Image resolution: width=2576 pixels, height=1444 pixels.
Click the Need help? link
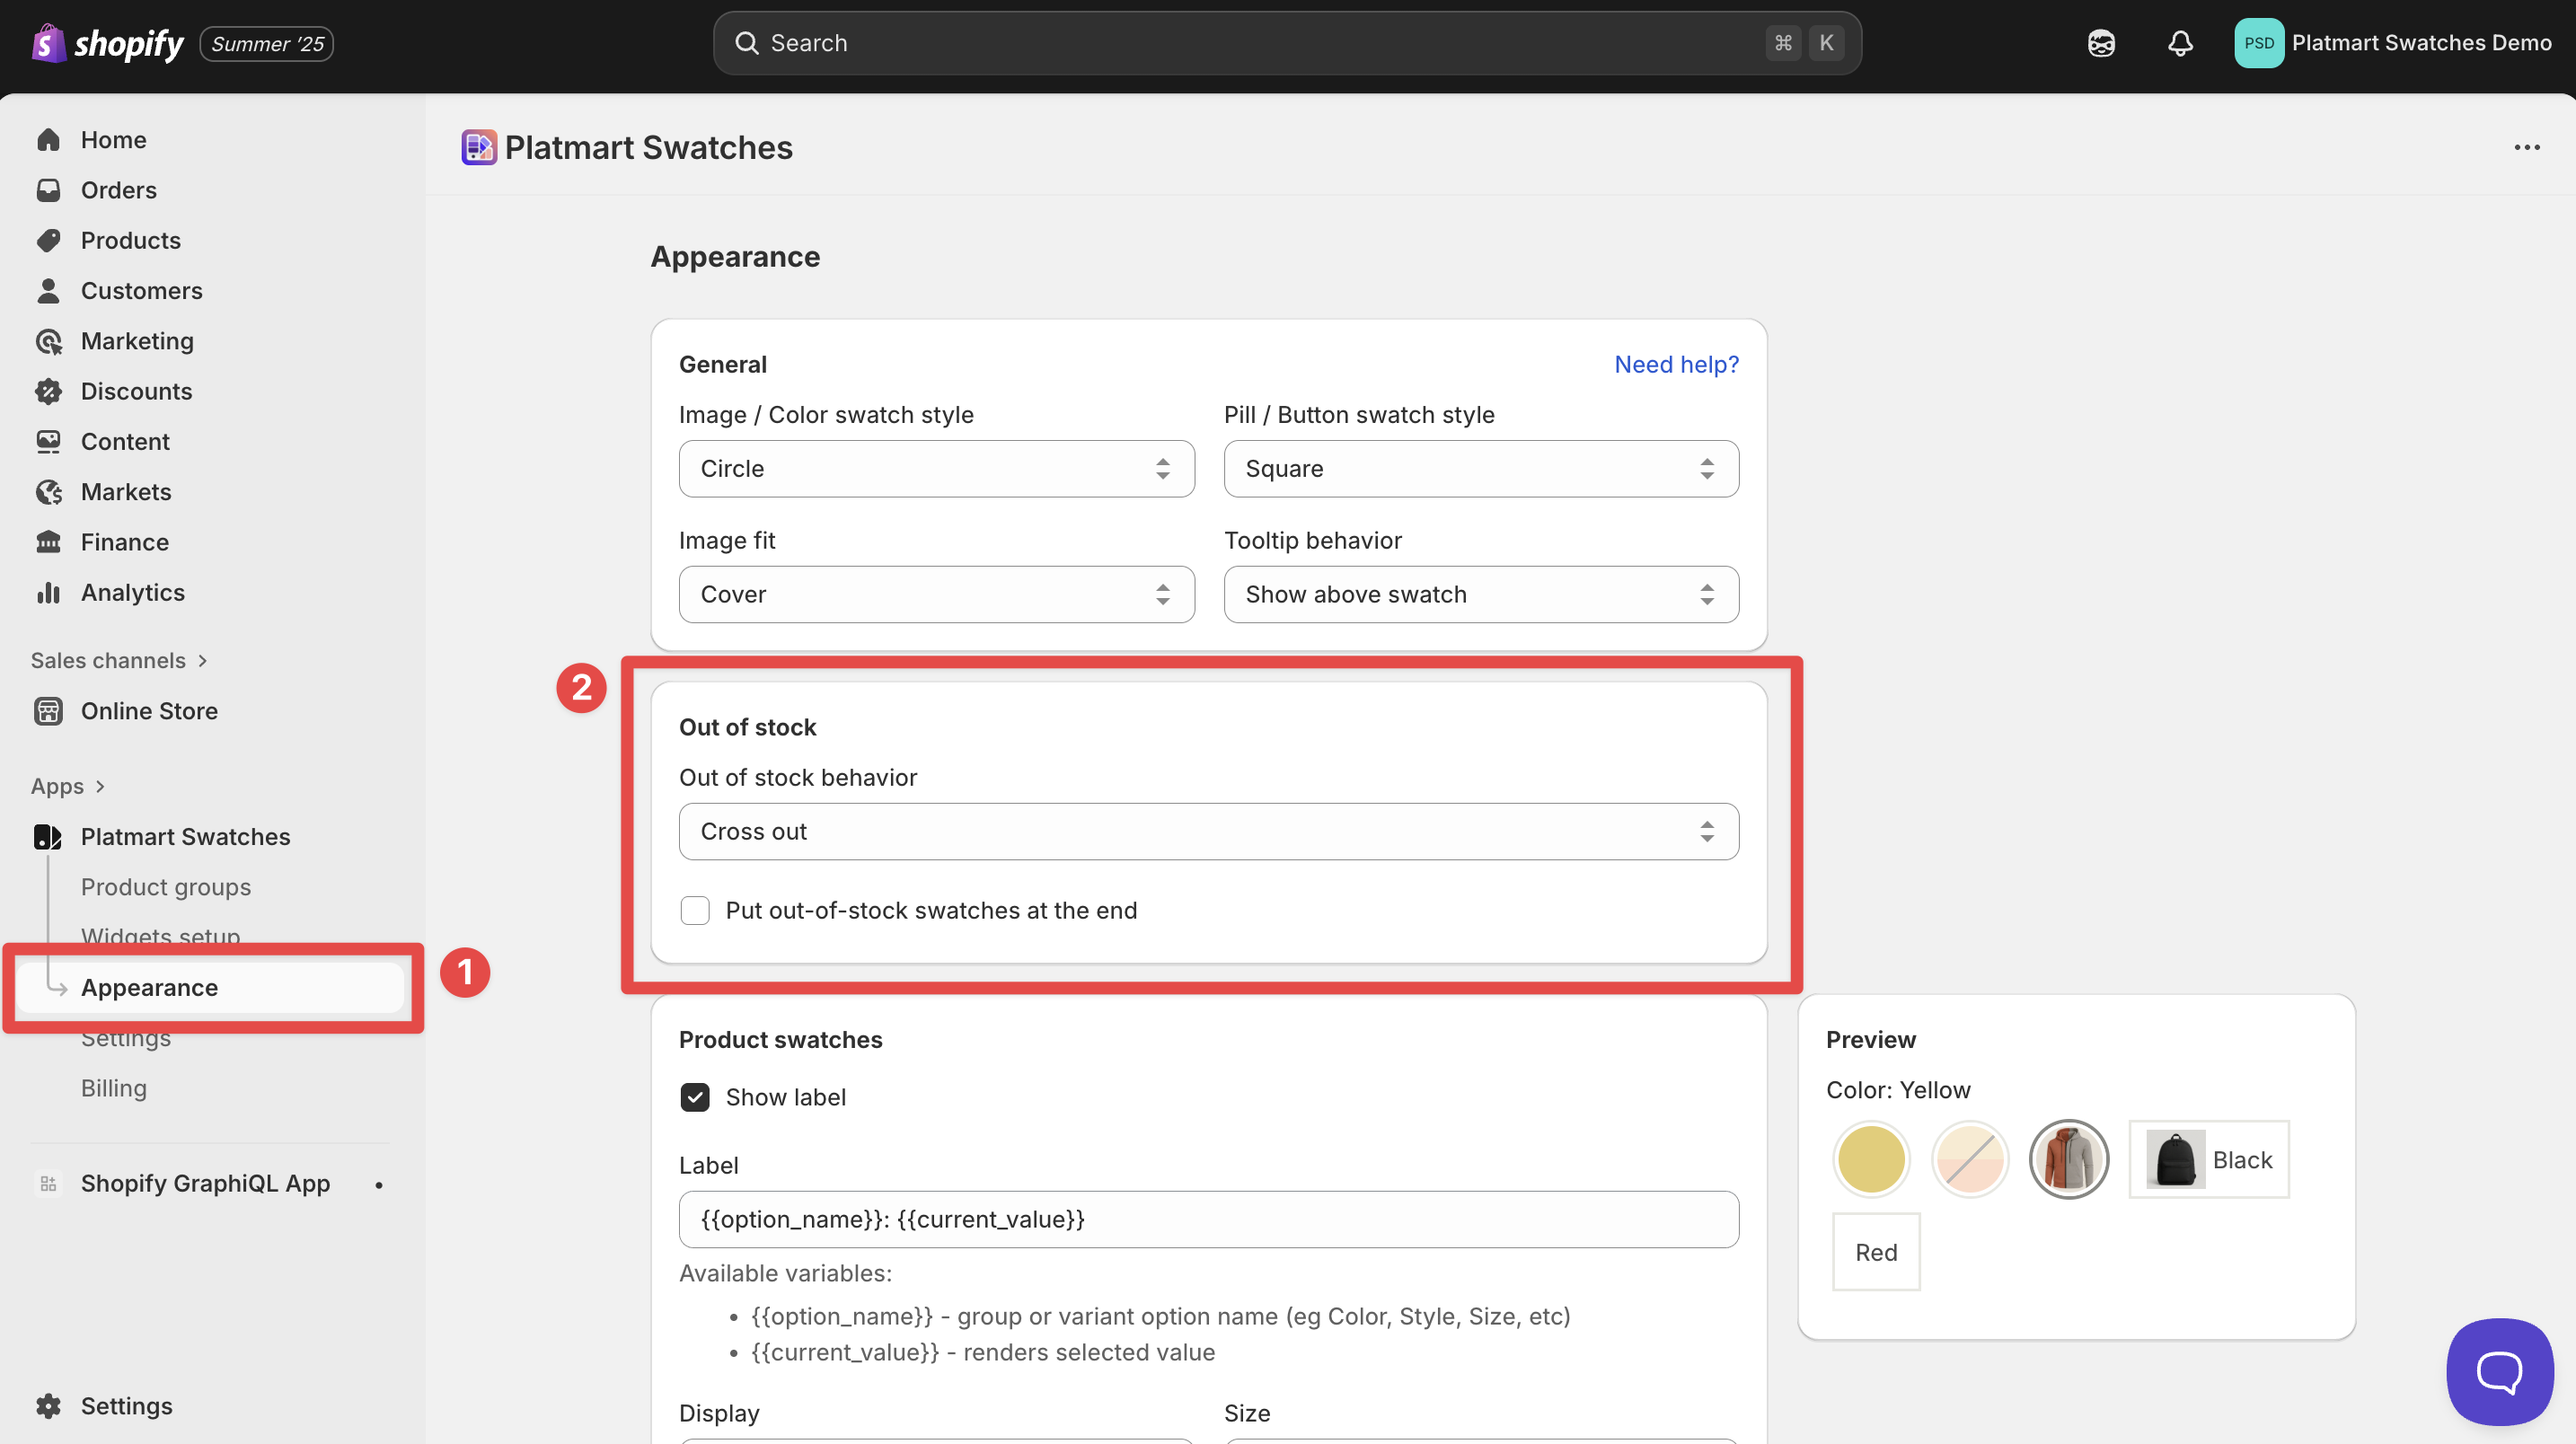tap(1676, 365)
